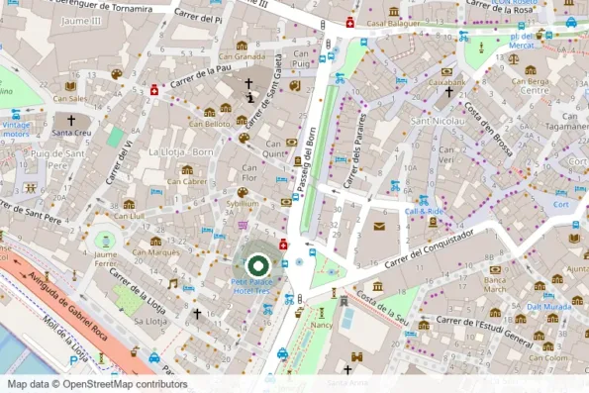Select the red pharmacy icon near the hotel

click(283, 245)
